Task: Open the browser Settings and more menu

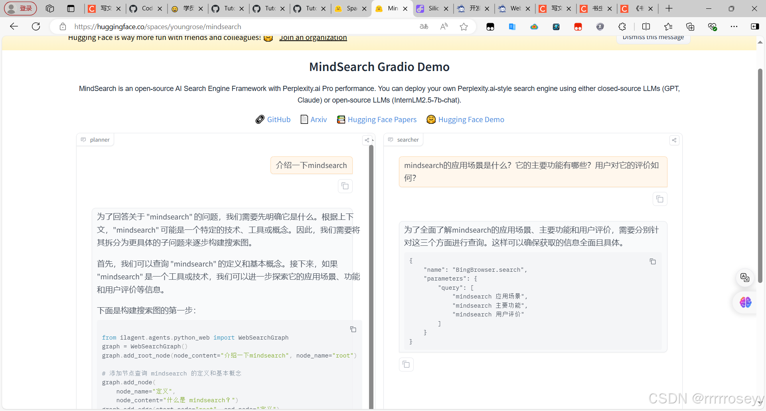Action: coord(734,26)
